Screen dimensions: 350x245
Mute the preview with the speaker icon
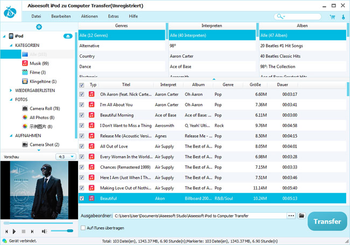click(45, 231)
